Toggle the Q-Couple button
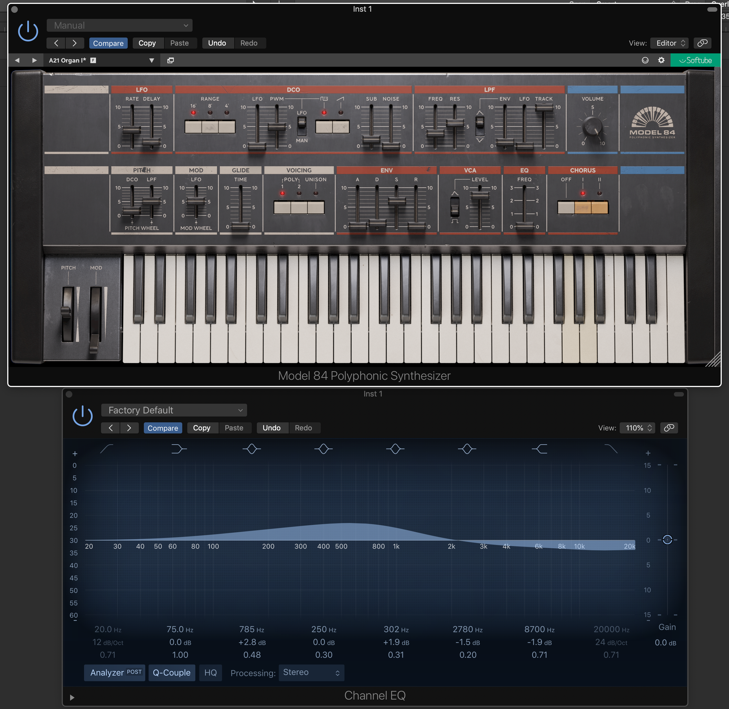 tap(172, 673)
